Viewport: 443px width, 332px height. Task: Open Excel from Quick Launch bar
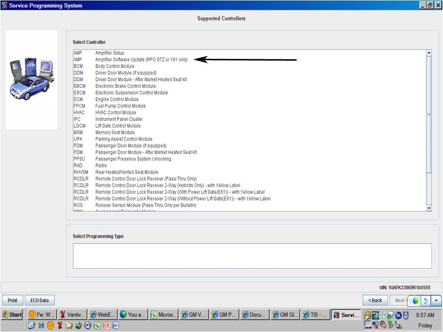coord(97,326)
